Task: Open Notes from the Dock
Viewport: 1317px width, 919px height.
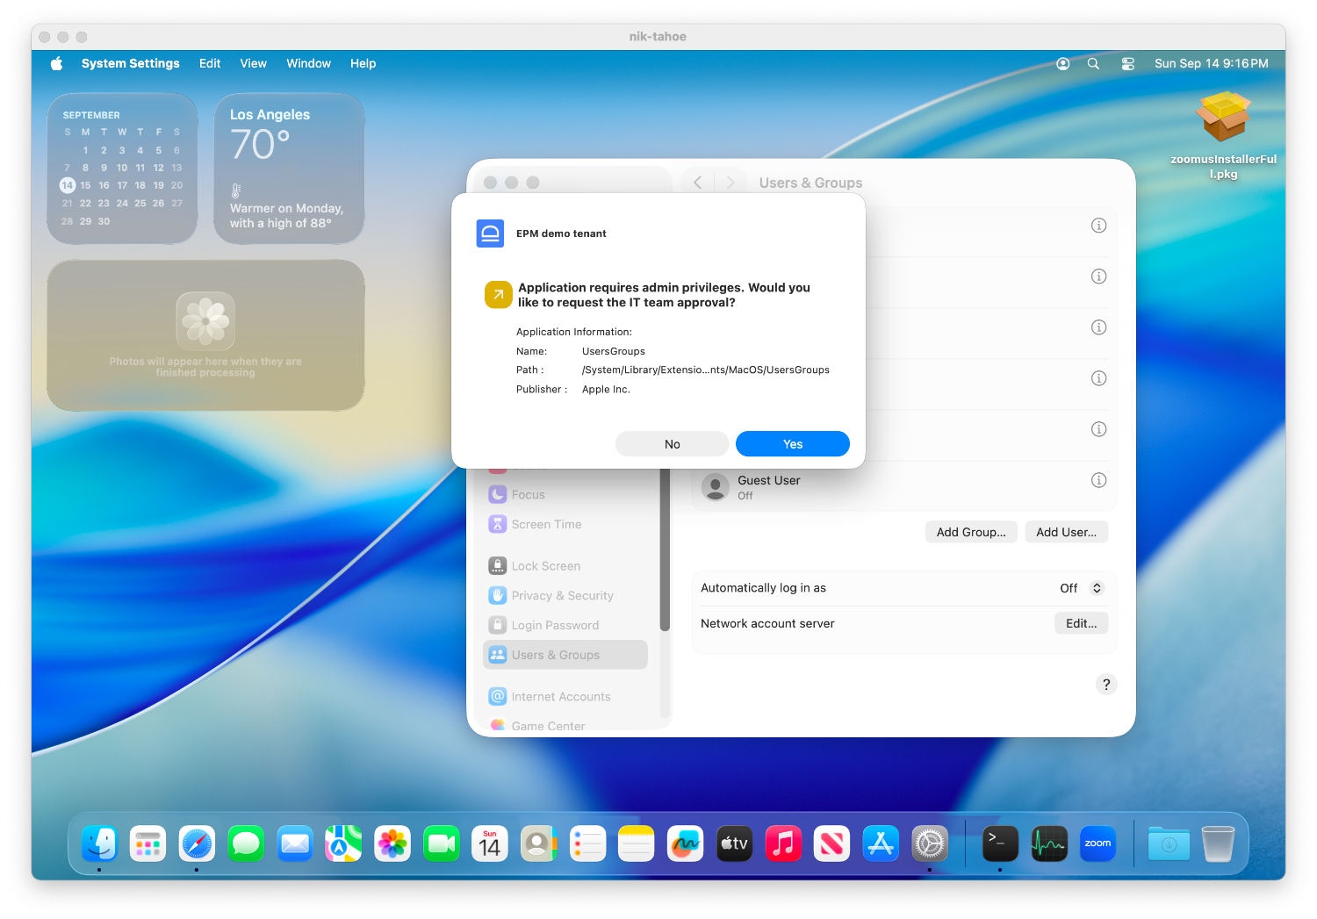Action: coord(637,844)
